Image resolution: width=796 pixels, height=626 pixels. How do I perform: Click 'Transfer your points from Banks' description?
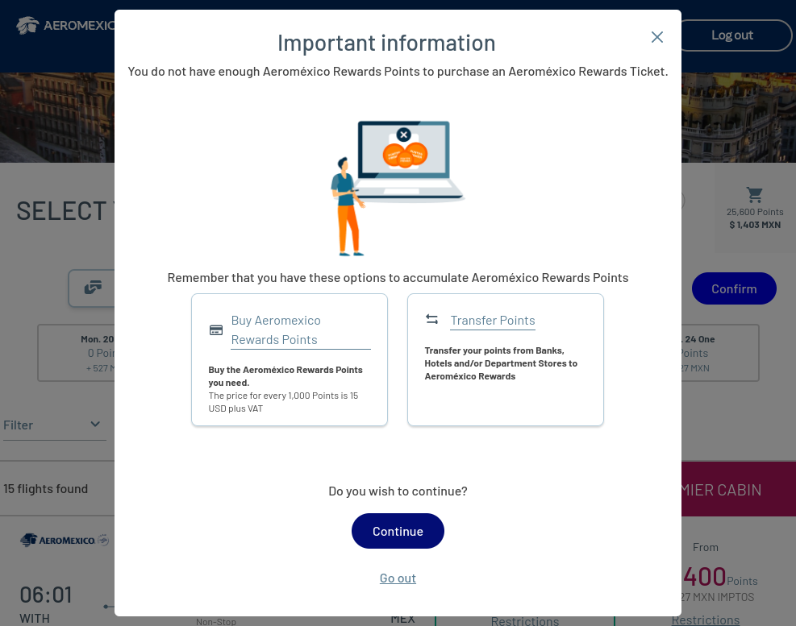[501, 363]
